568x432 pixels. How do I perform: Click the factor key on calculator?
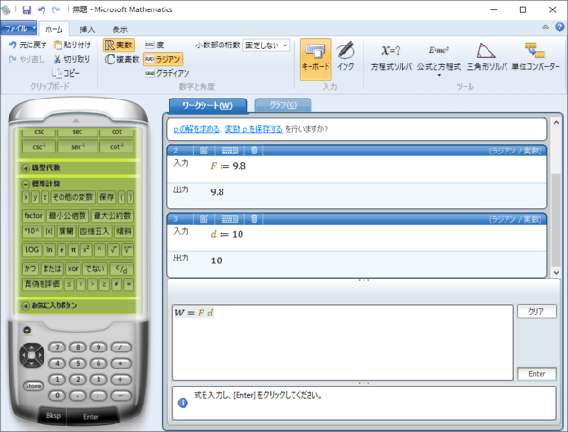[x=33, y=216]
